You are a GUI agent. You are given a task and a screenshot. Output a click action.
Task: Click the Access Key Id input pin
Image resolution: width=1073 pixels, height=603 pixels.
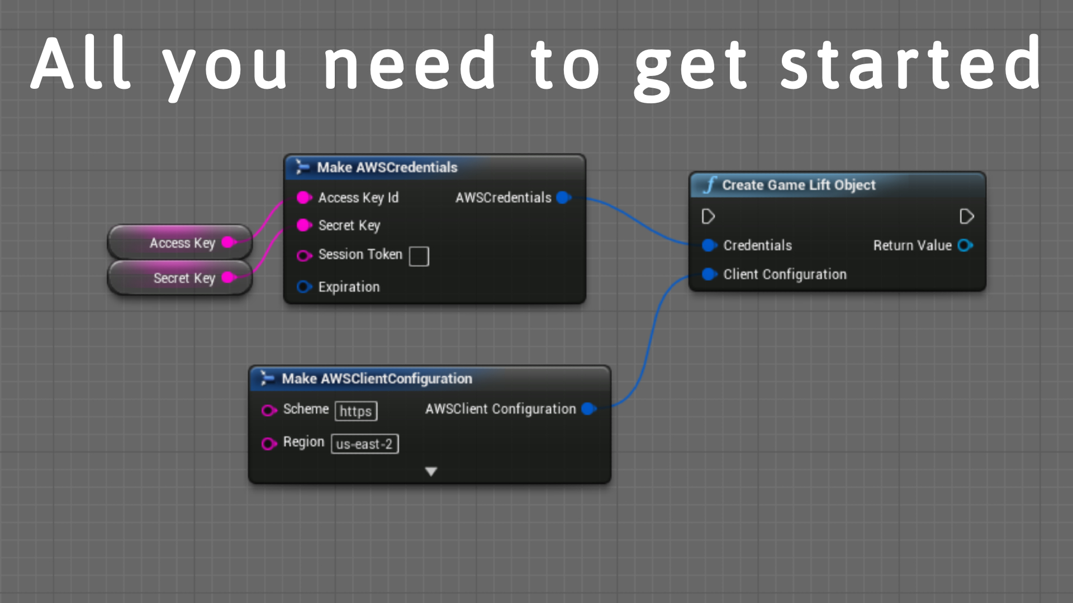tap(304, 197)
